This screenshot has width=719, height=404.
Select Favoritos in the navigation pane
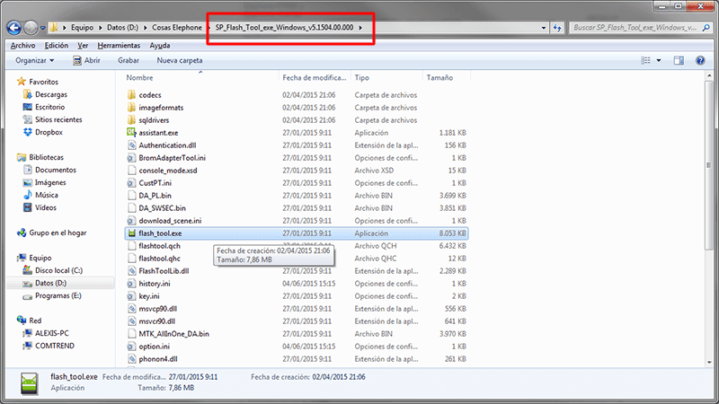pos(43,82)
